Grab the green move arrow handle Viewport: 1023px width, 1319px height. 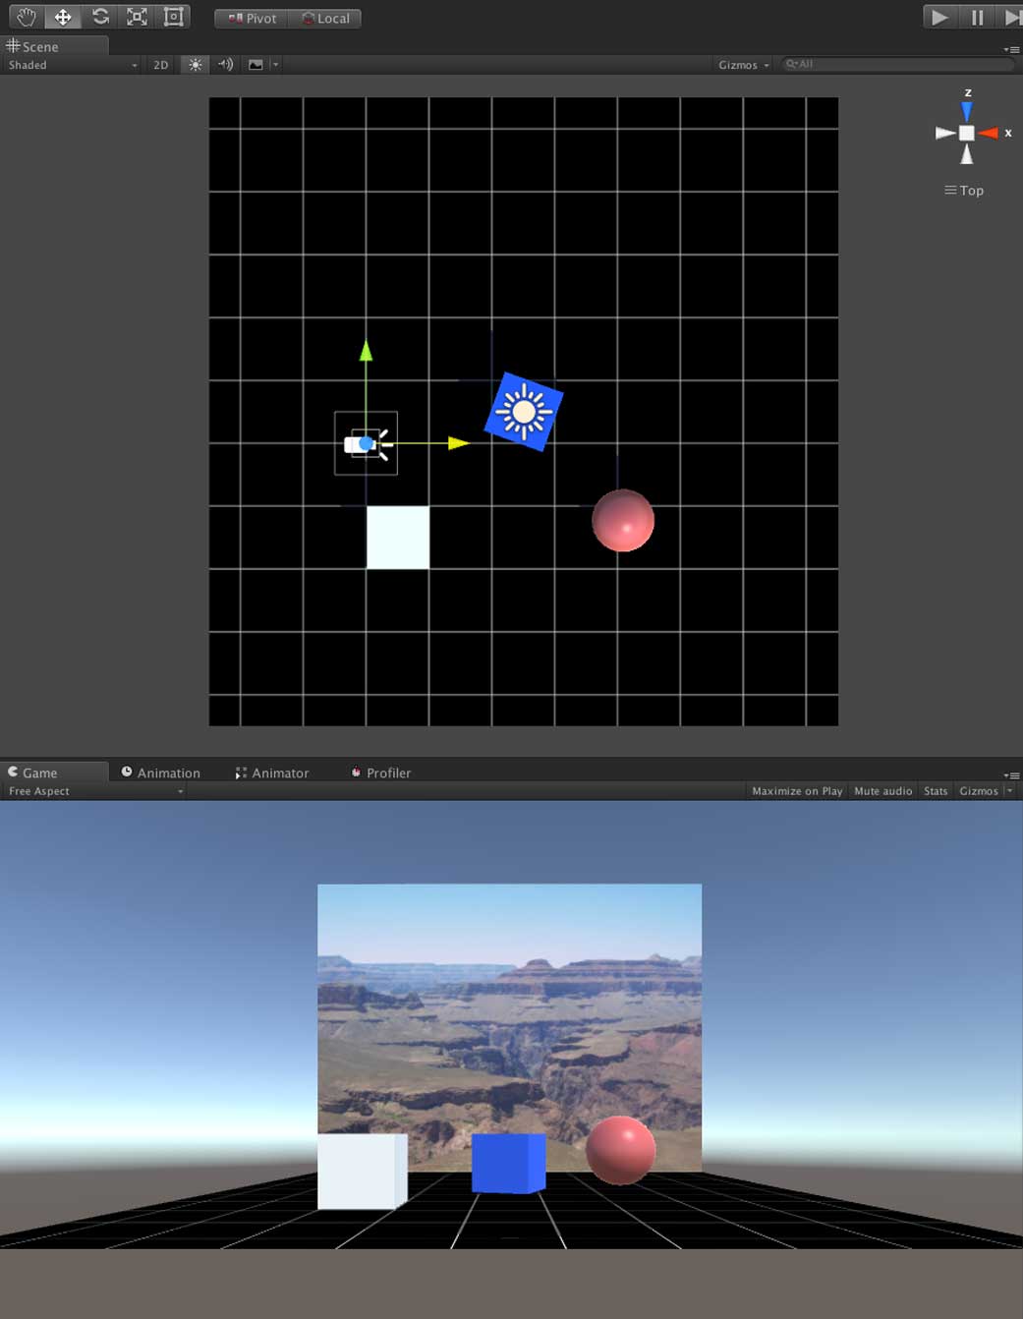366,350
